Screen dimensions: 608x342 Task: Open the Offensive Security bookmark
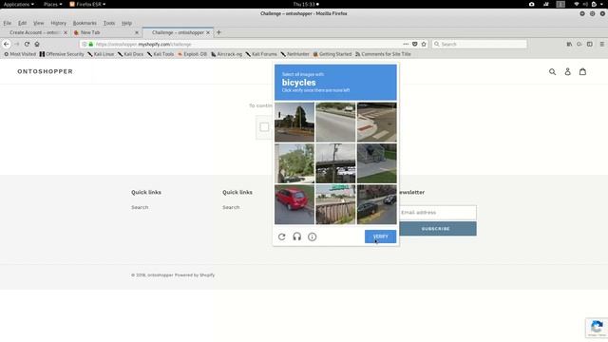(x=62, y=54)
